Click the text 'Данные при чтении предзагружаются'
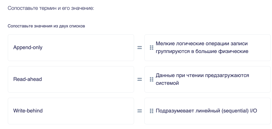Image resolution: width=272 pixels, height=129 pixels. [202, 75]
